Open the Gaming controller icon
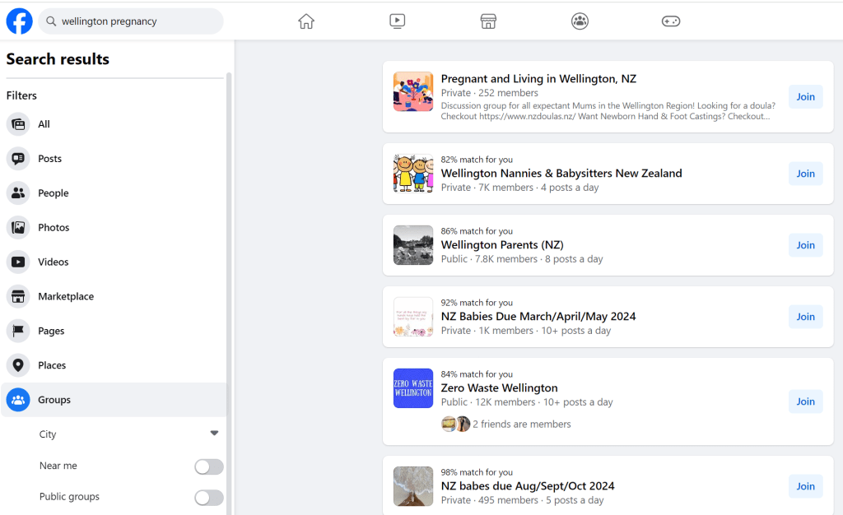The height and width of the screenshot is (515, 843). (671, 21)
